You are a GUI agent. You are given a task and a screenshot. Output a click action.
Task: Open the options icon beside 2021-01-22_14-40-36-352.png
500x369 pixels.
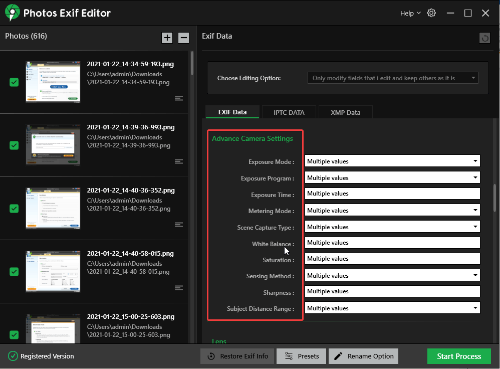[179, 225]
